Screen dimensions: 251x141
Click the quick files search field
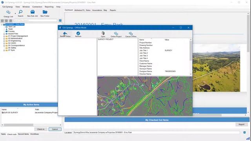[35, 20]
